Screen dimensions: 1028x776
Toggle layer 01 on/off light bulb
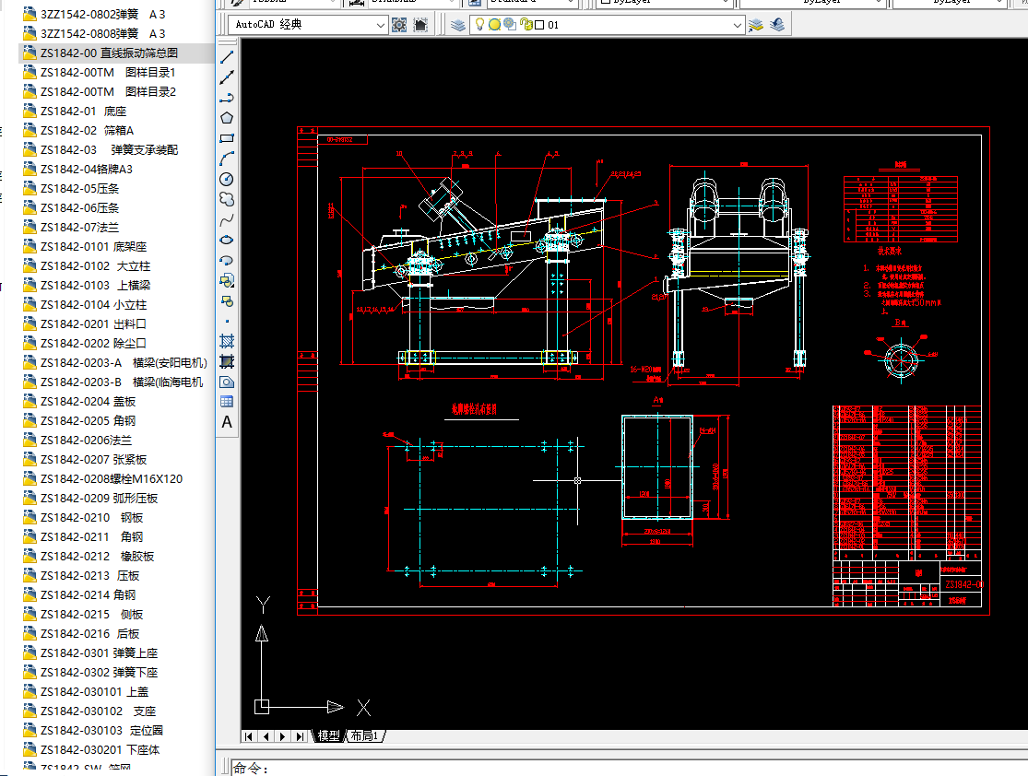[480, 24]
